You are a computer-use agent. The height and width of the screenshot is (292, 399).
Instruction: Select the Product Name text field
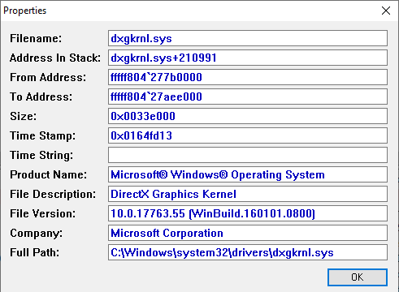tap(248, 174)
